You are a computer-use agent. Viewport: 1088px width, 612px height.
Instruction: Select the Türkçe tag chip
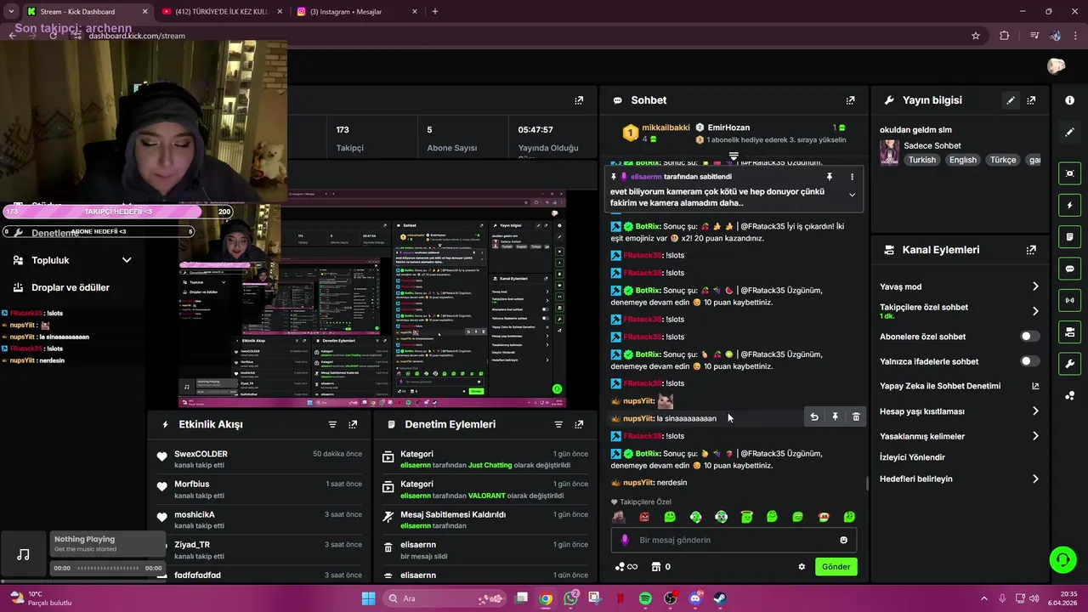click(1003, 160)
